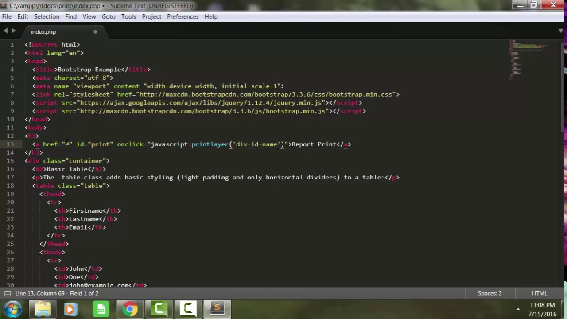Screen dimensions: 567x319
Task: Open the Edit menu
Action: [23, 16]
